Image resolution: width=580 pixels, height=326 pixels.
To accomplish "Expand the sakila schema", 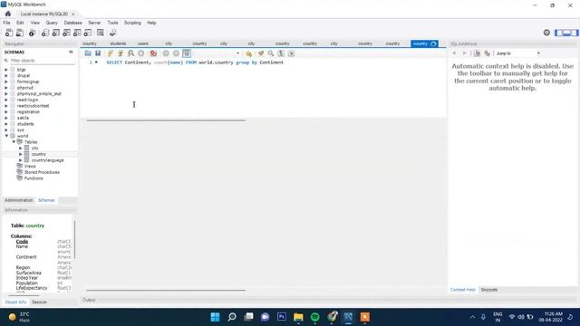I will (6, 118).
